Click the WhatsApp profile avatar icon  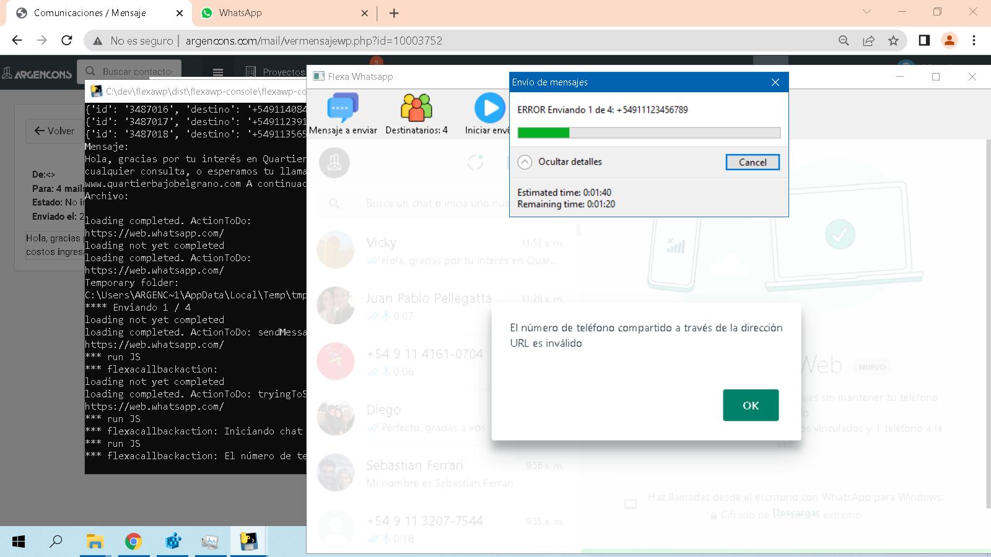point(334,163)
